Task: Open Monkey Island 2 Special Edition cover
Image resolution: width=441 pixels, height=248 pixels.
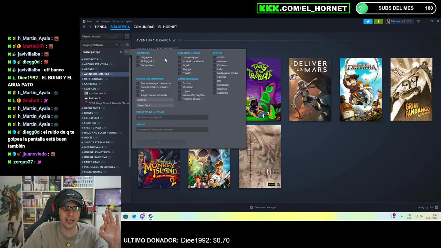Action: pos(158,168)
